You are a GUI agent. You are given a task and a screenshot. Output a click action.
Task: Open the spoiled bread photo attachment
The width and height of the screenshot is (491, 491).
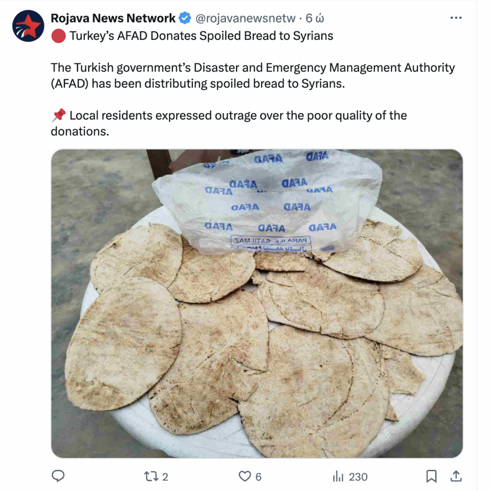257,304
